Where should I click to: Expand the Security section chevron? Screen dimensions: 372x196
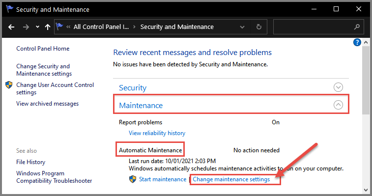click(338, 87)
